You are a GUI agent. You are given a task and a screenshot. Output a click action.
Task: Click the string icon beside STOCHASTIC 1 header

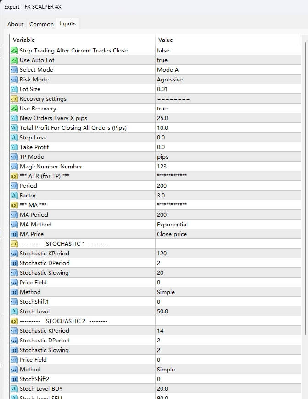pos(14,244)
